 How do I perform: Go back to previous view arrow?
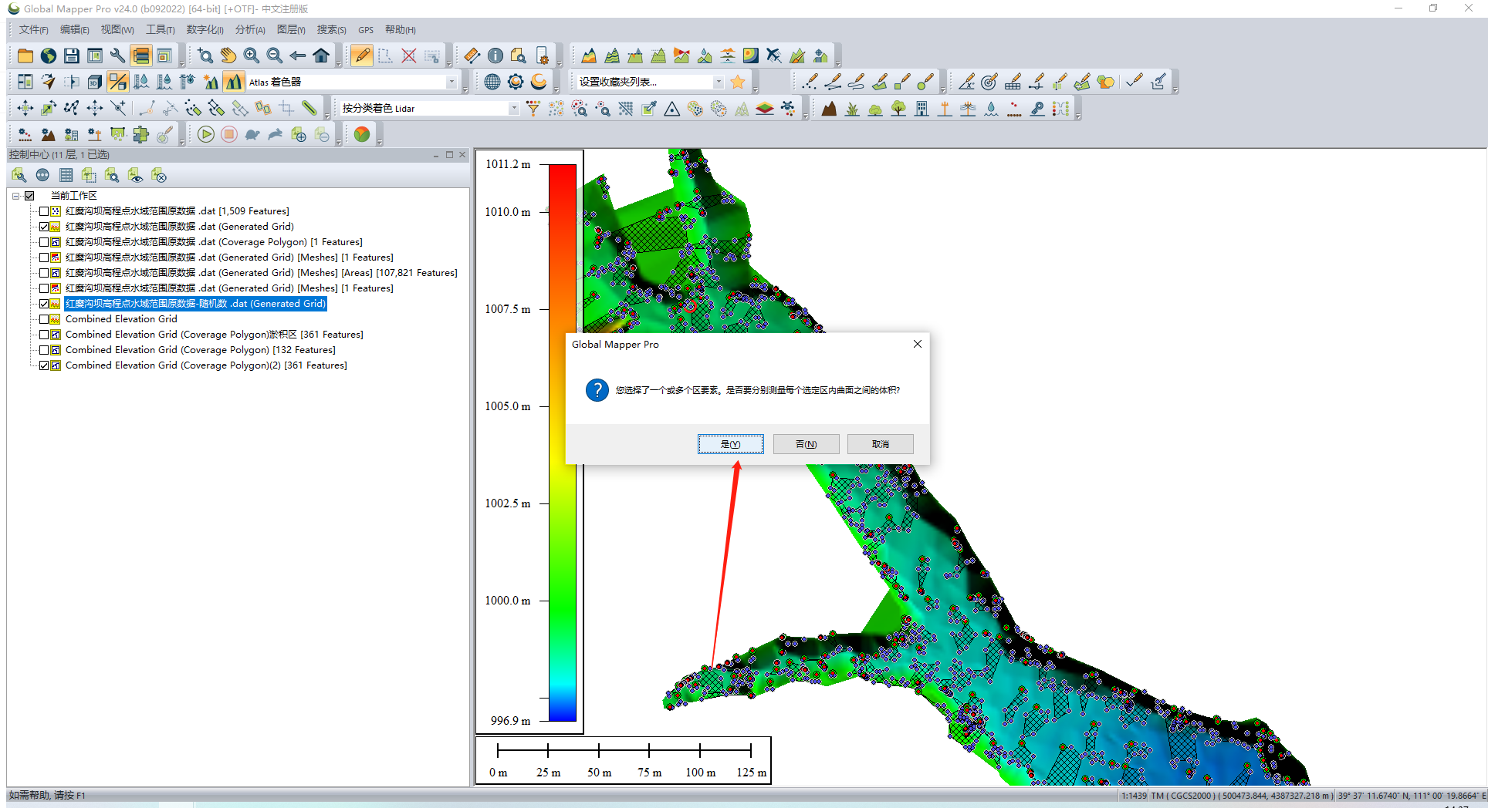(298, 56)
